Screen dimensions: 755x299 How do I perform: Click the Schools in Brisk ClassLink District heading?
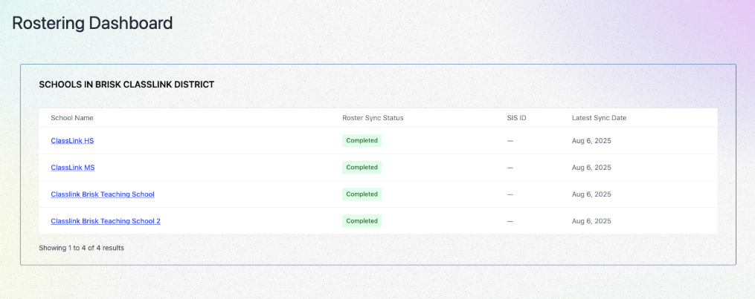click(126, 85)
